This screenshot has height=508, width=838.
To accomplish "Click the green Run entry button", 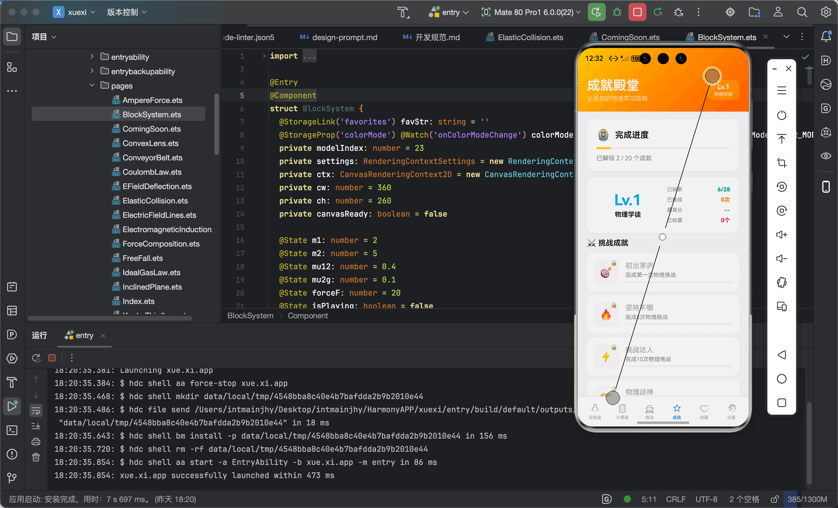I will (x=596, y=12).
